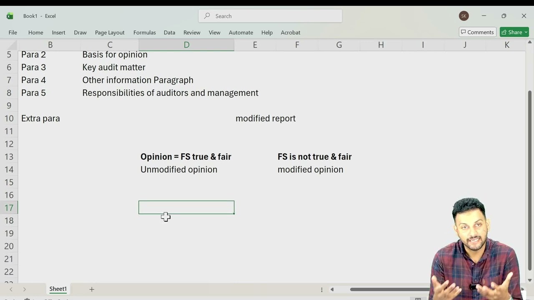Select column G header
This screenshot has width=534, height=300.
coord(339,45)
